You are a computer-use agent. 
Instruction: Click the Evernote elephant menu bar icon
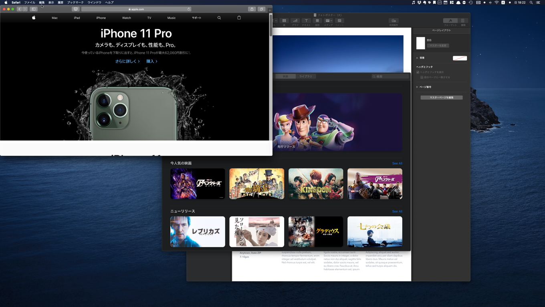click(x=424, y=2)
